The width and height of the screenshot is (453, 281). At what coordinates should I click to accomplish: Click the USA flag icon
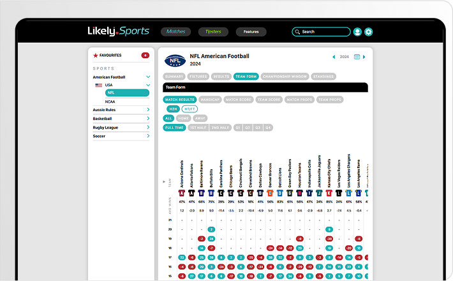tap(99, 85)
